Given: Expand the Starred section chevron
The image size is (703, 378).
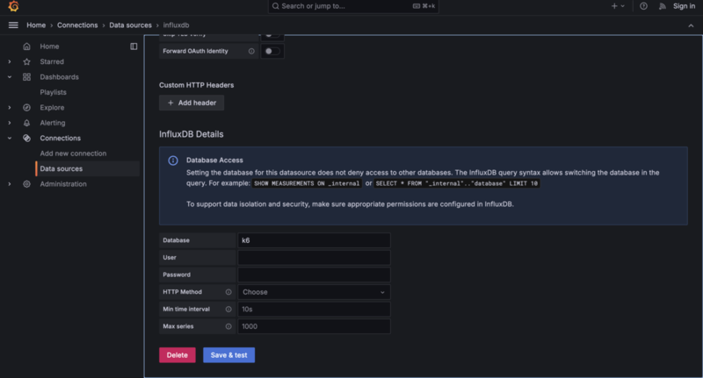Looking at the screenshot, I should tap(10, 61).
